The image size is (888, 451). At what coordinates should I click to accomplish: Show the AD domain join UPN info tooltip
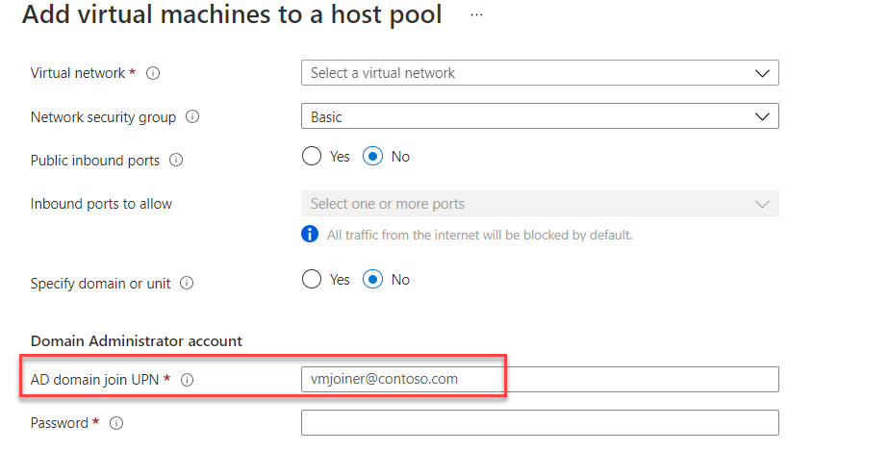[x=187, y=380]
